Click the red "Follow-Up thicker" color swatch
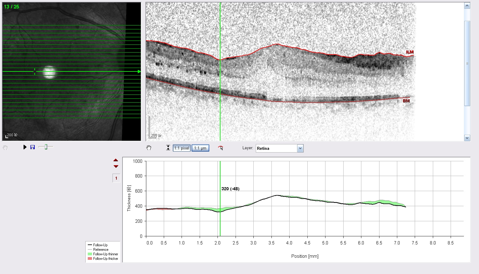This screenshot has height=274, width=479. point(90,259)
